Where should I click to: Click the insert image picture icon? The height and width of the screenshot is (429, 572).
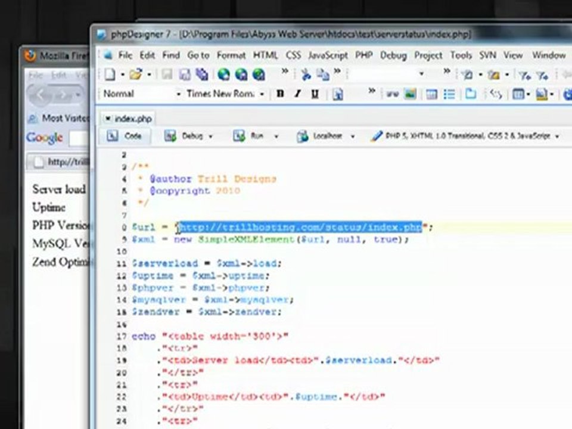coord(410,94)
